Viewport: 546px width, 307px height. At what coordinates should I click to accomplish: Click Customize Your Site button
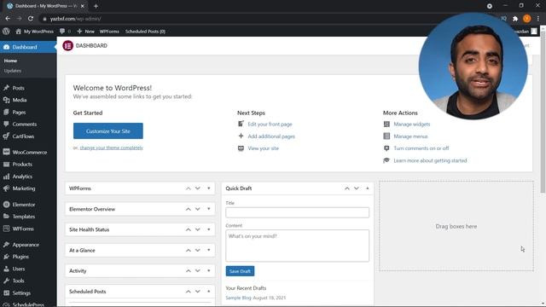point(108,130)
